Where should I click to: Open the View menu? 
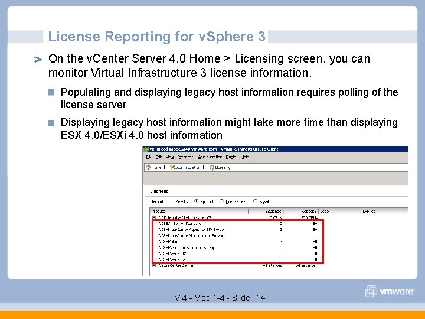(x=169, y=157)
